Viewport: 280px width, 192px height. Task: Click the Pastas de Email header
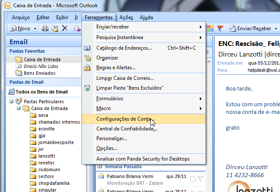tap(44, 82)
